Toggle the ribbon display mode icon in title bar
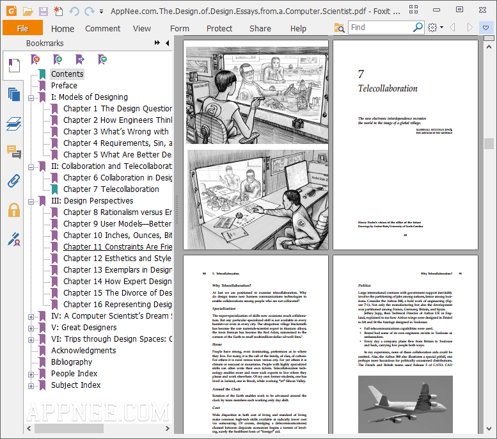 (413, 10)
